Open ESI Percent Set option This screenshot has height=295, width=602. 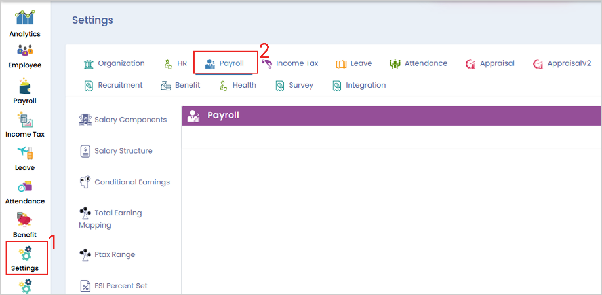coord(113,286)
